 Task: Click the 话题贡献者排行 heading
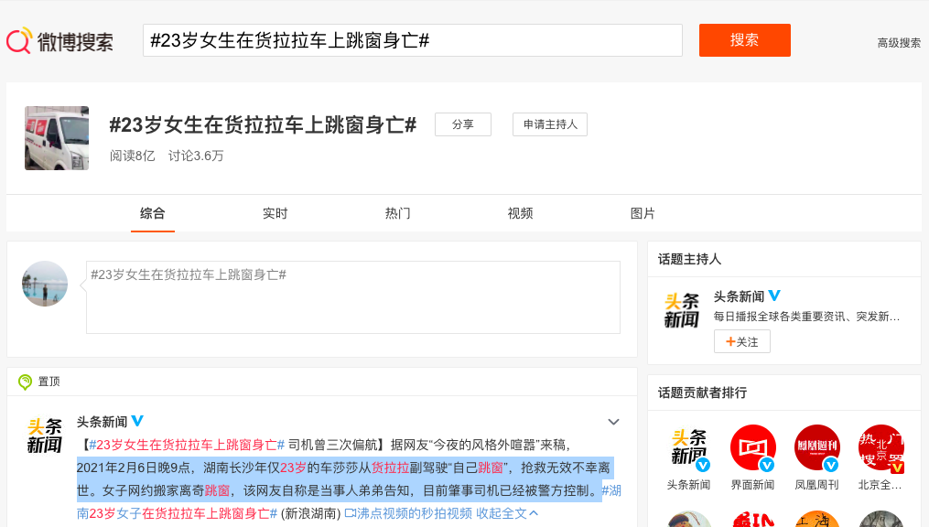point(702,393)
